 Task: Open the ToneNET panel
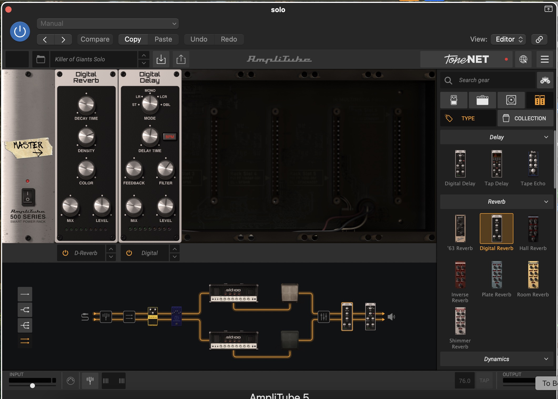pos(466,59)
